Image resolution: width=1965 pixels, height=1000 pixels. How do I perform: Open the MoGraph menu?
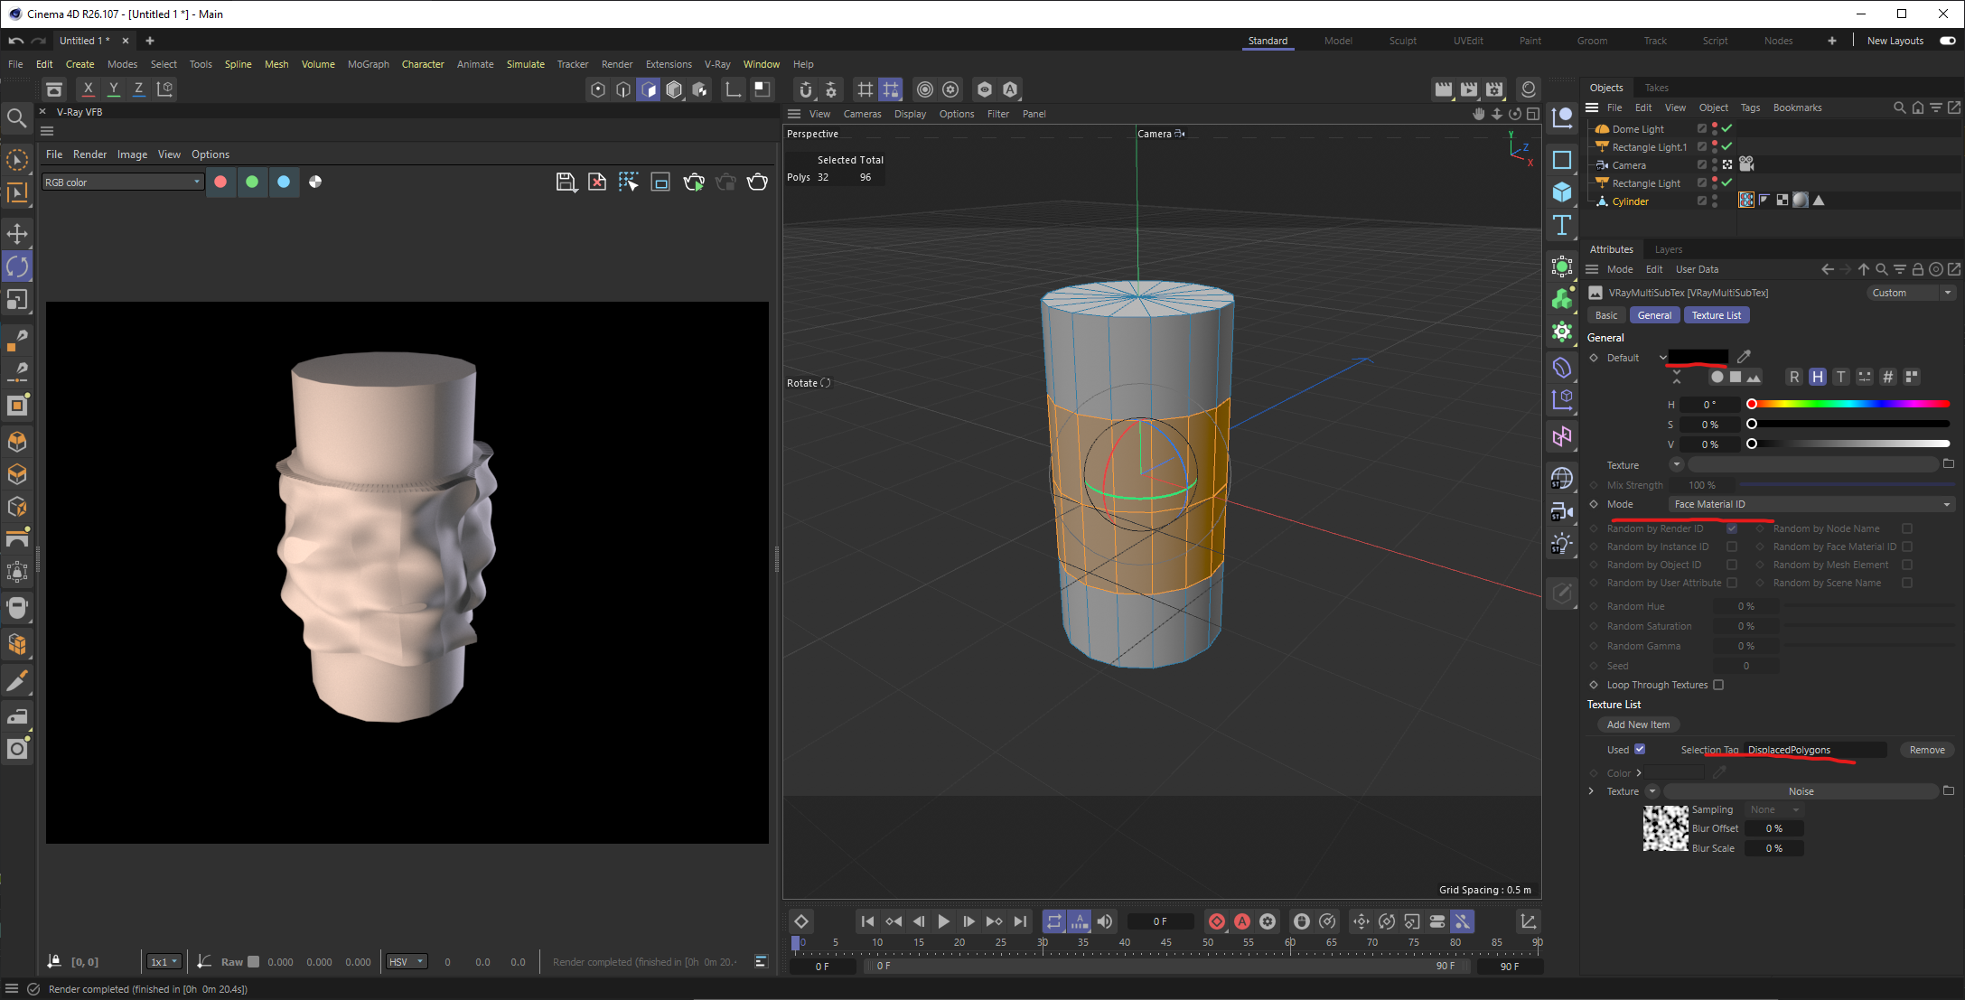pyautogui.click(x=369, y=64)
